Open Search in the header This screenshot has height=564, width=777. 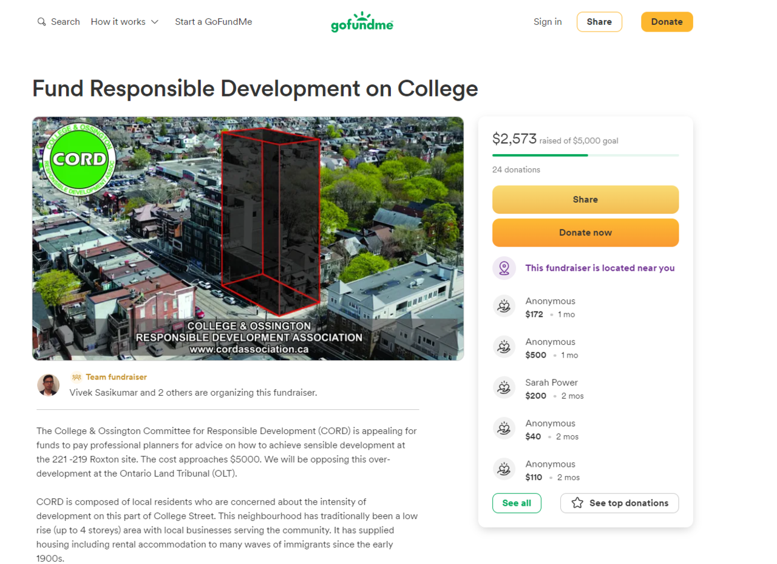[x=59, y=22]
